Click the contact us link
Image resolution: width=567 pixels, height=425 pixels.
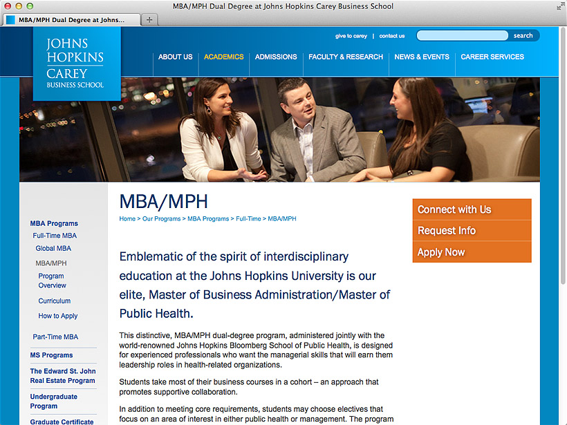click(x=392, y=36)
